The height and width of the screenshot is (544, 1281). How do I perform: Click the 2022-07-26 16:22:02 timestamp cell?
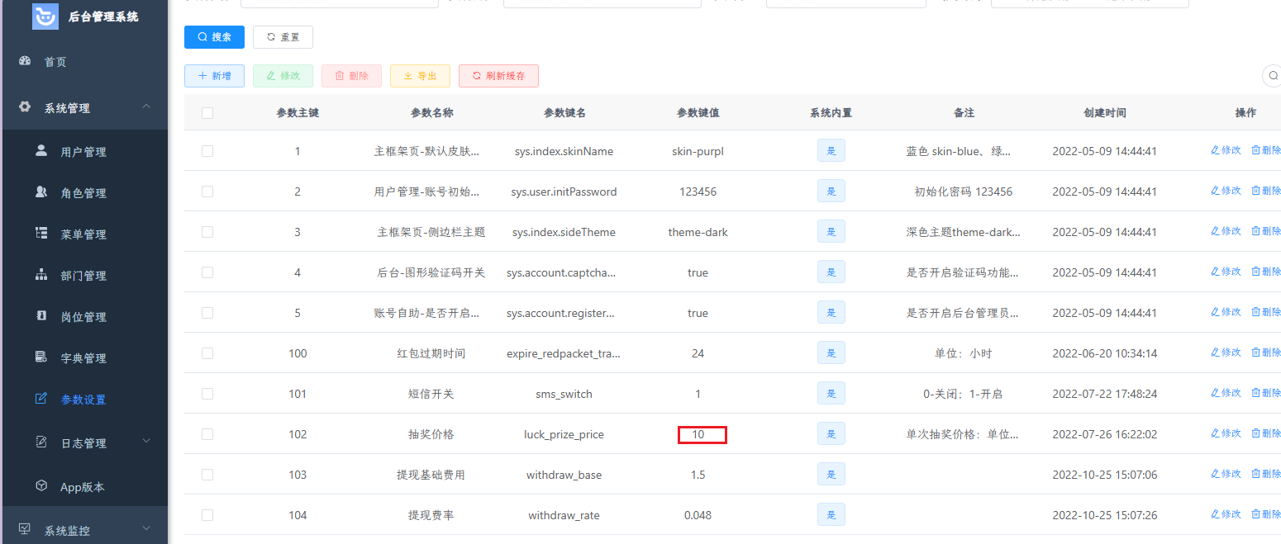click(x=1105, y=434)
